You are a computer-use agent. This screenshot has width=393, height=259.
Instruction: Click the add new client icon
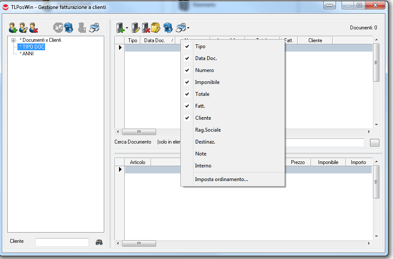tap(13, 28)
